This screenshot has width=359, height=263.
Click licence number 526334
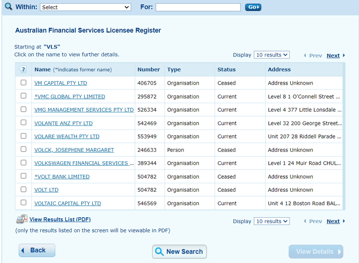coord(147,110)
